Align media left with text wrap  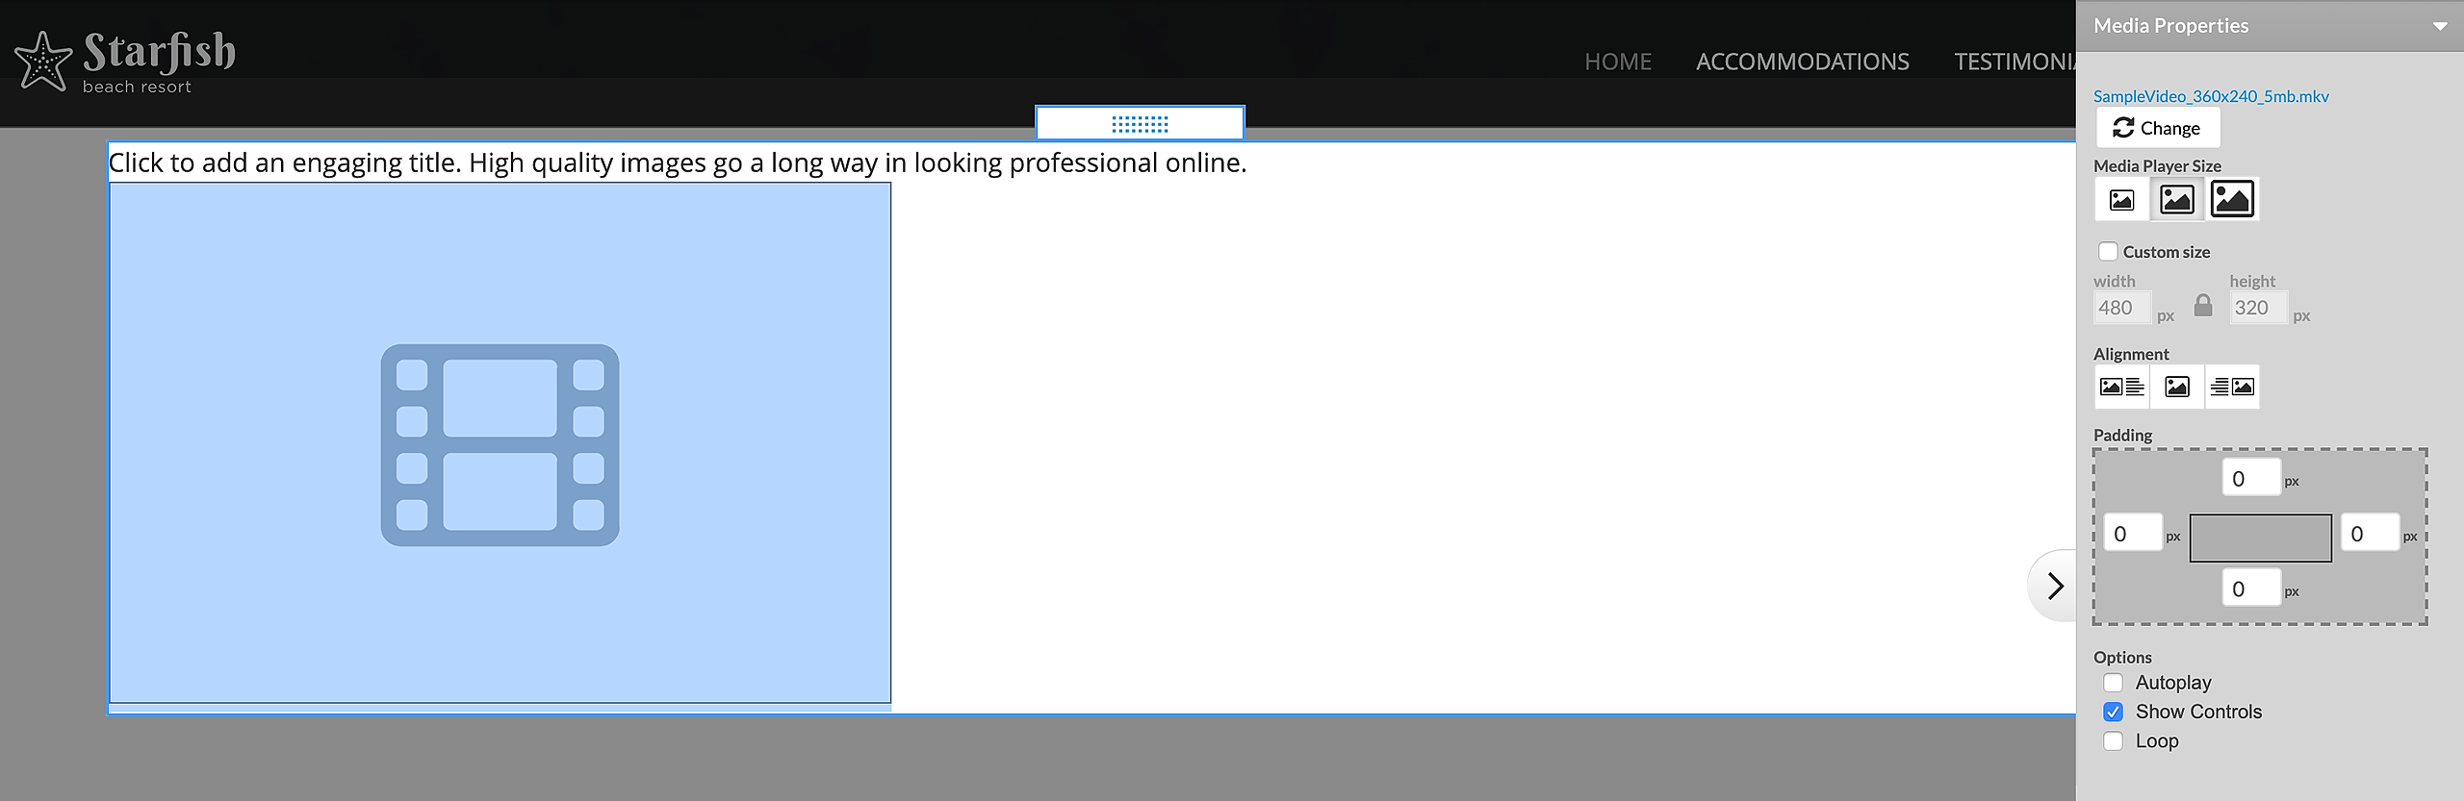pos(2122,387)
